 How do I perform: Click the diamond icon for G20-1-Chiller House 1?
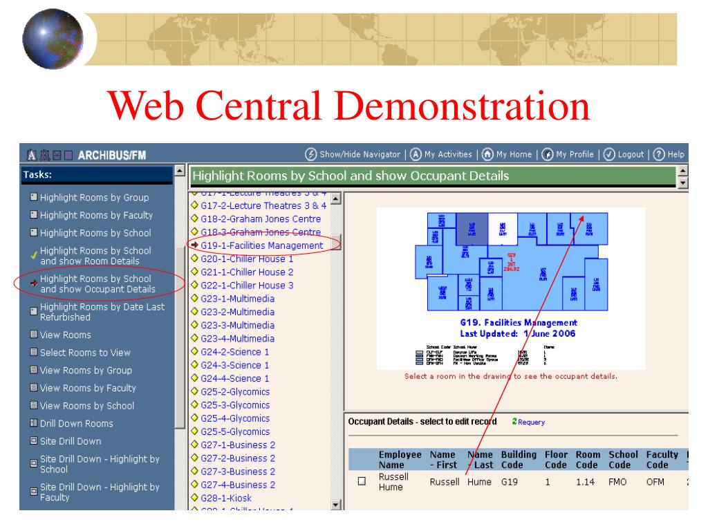point(194,259)
